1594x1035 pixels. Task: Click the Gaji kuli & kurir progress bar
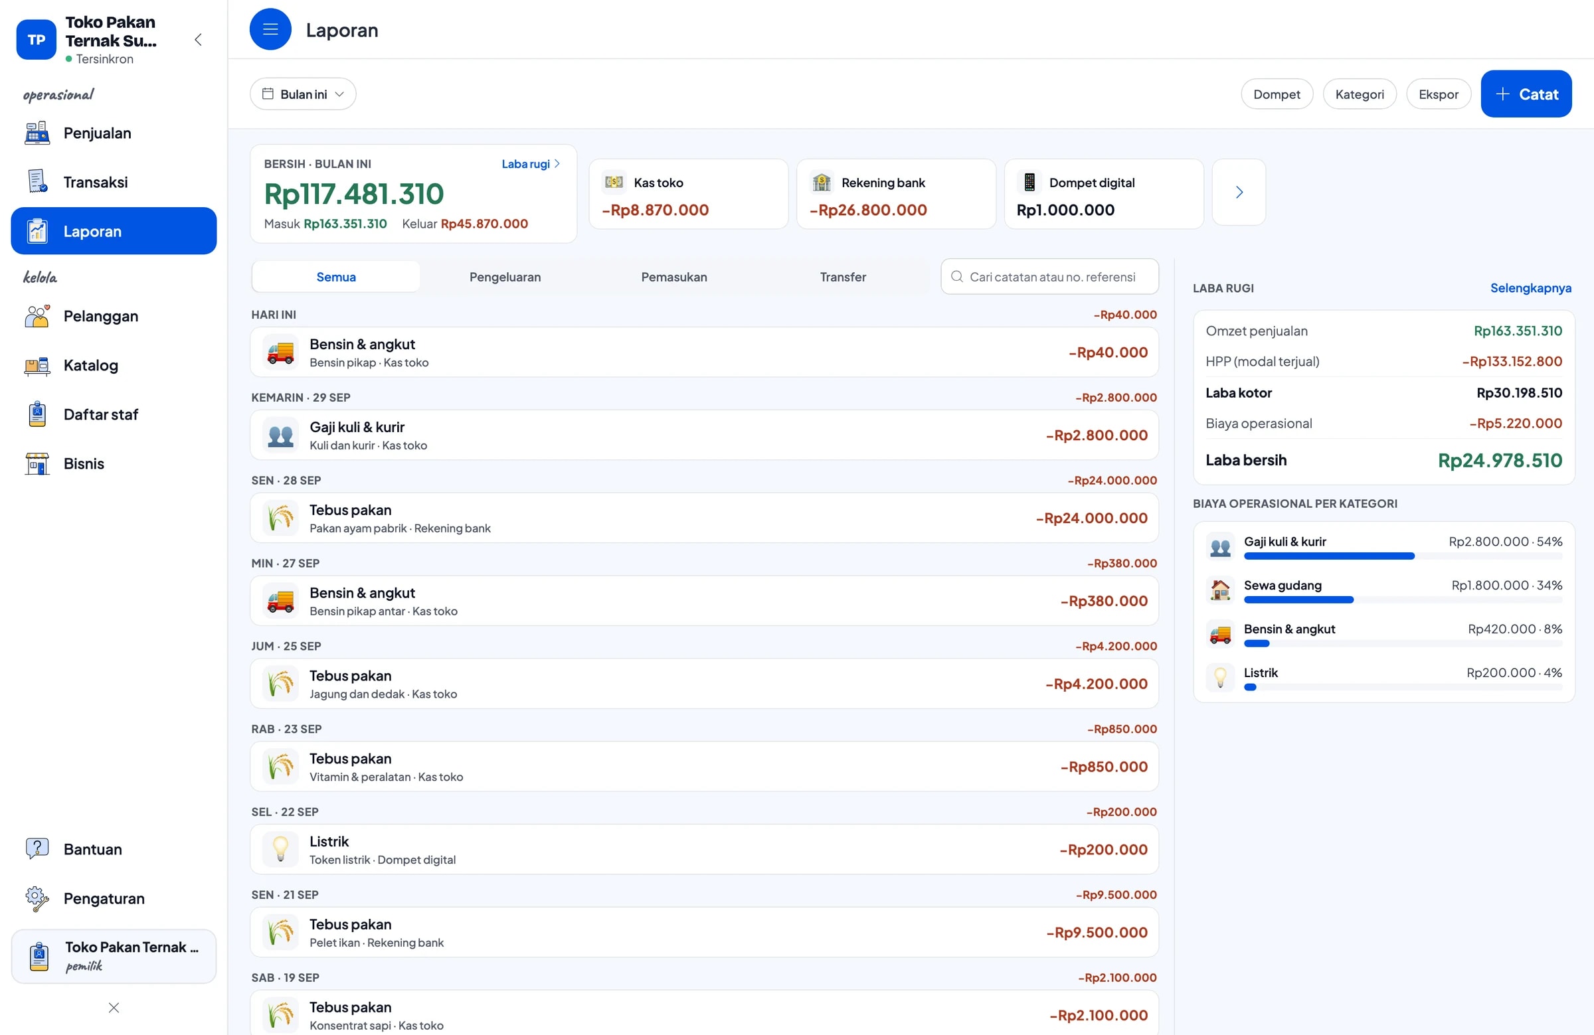coord(1403,556)
